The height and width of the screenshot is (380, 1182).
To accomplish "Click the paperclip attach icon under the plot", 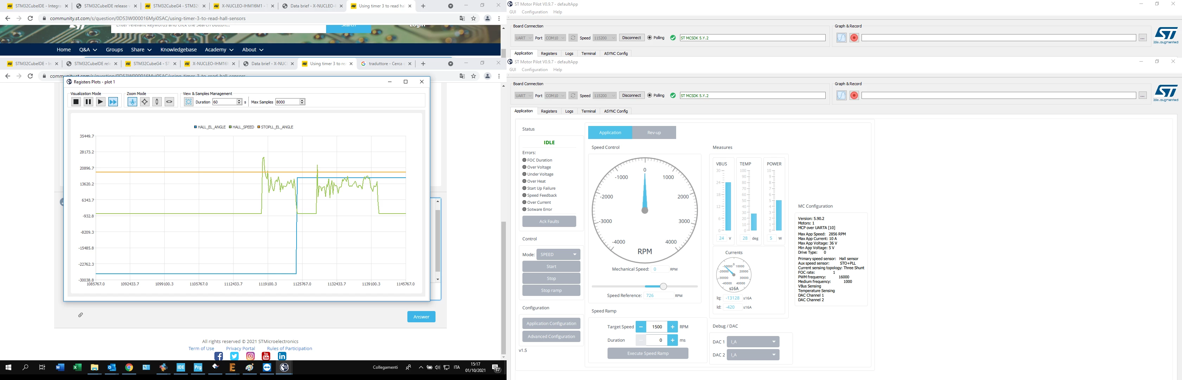I will pyautogui.click(x=80, y=315).
